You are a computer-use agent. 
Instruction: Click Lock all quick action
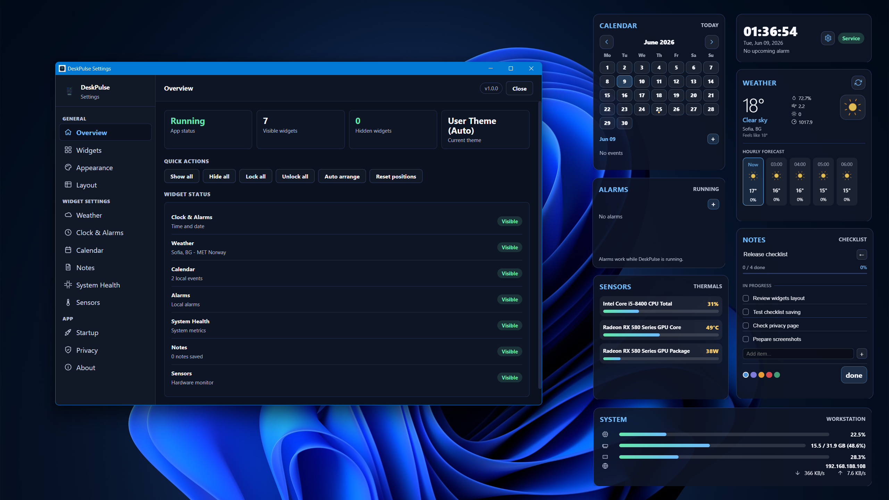256,176
